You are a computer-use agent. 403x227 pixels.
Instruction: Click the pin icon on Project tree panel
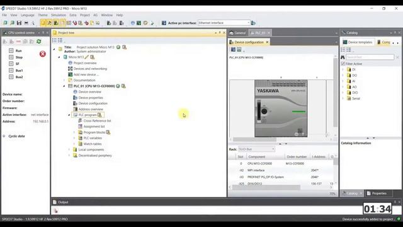(220, 33)
